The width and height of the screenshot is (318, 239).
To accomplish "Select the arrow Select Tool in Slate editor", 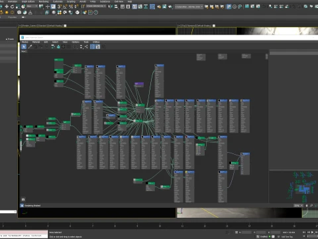I will tap(24, 46).
